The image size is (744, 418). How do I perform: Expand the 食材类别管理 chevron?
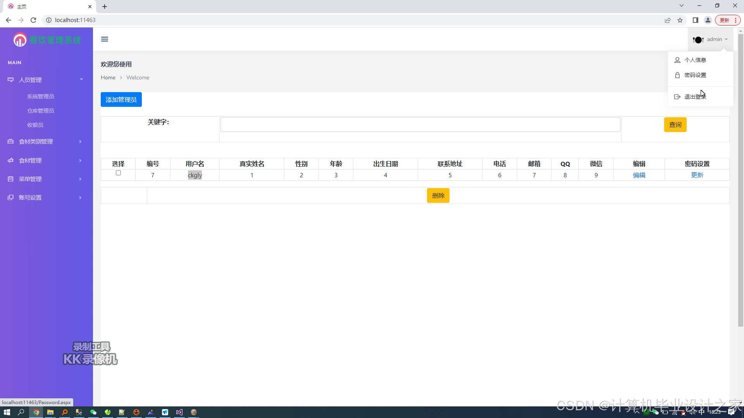point(80,142)
